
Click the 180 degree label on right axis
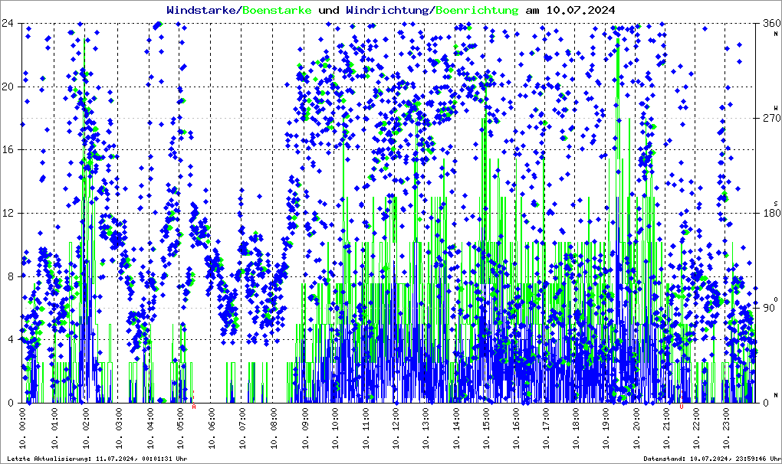coord(770,213)
